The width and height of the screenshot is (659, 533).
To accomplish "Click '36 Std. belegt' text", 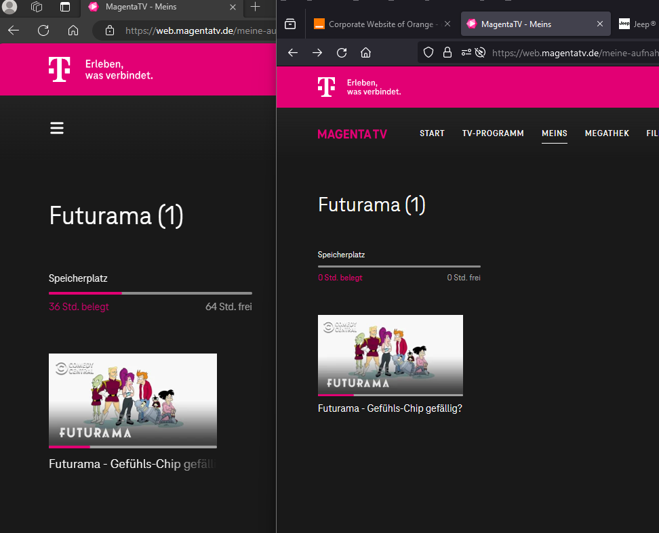I will point(79,307).
